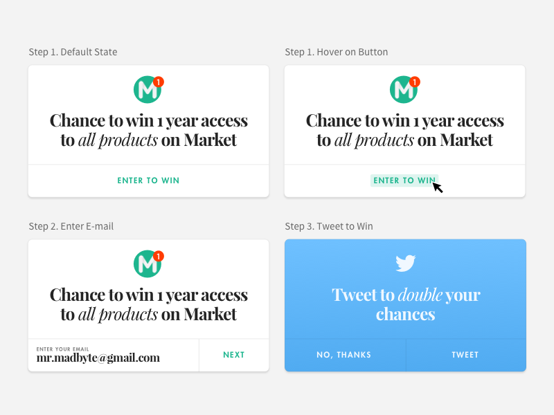This screenshot has width=554, height=415.
Task: Click the red badge in Hover on Button card
Action: 415,82
